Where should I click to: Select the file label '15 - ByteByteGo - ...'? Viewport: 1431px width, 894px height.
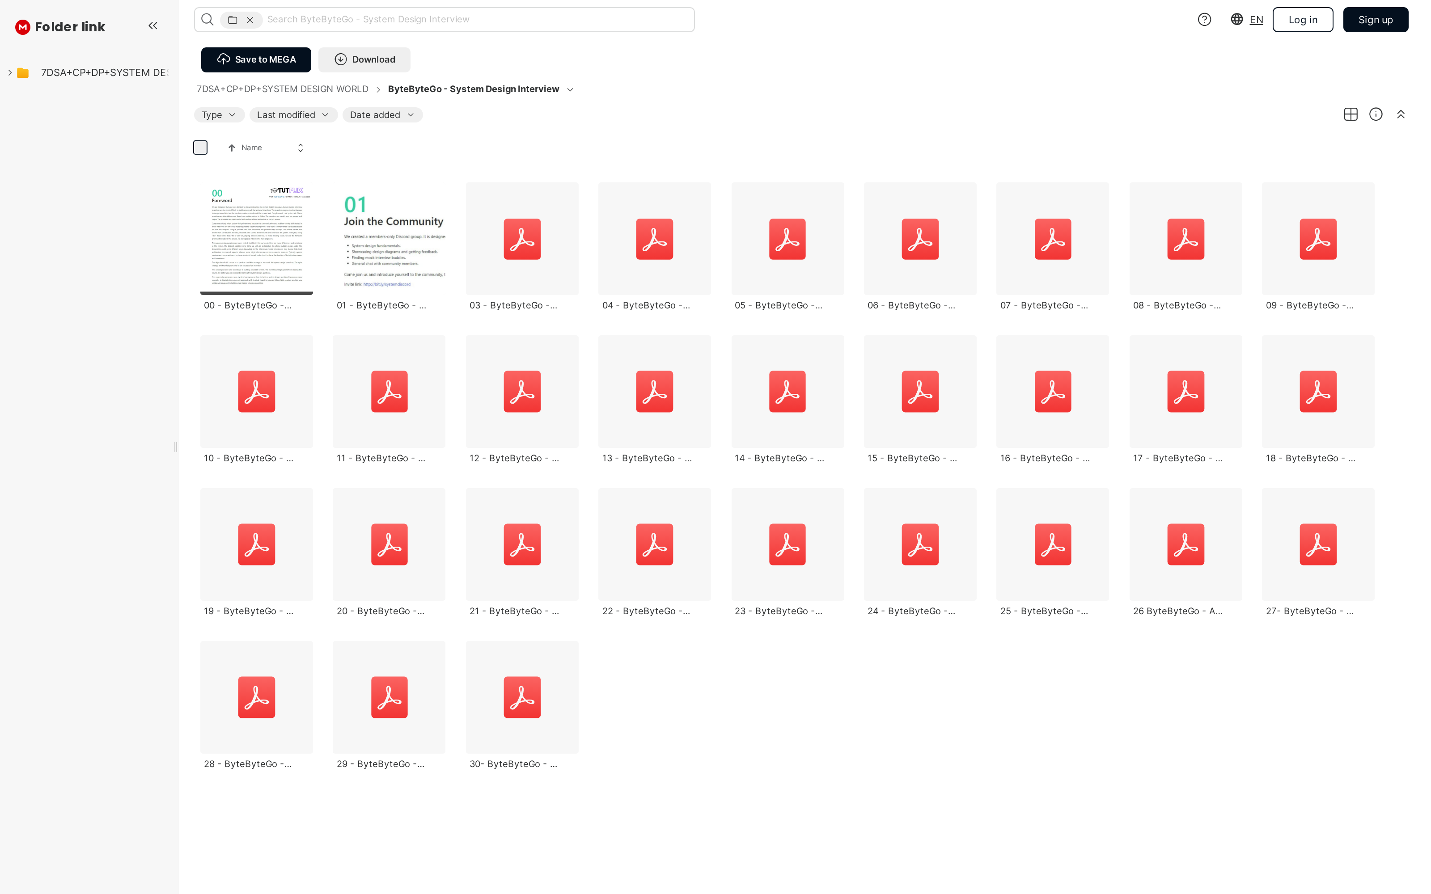[912, 458]
